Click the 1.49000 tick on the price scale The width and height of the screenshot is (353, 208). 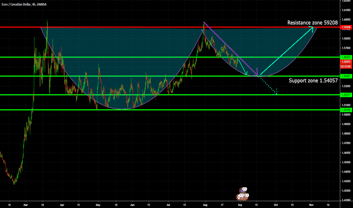[x=346, y=124]
